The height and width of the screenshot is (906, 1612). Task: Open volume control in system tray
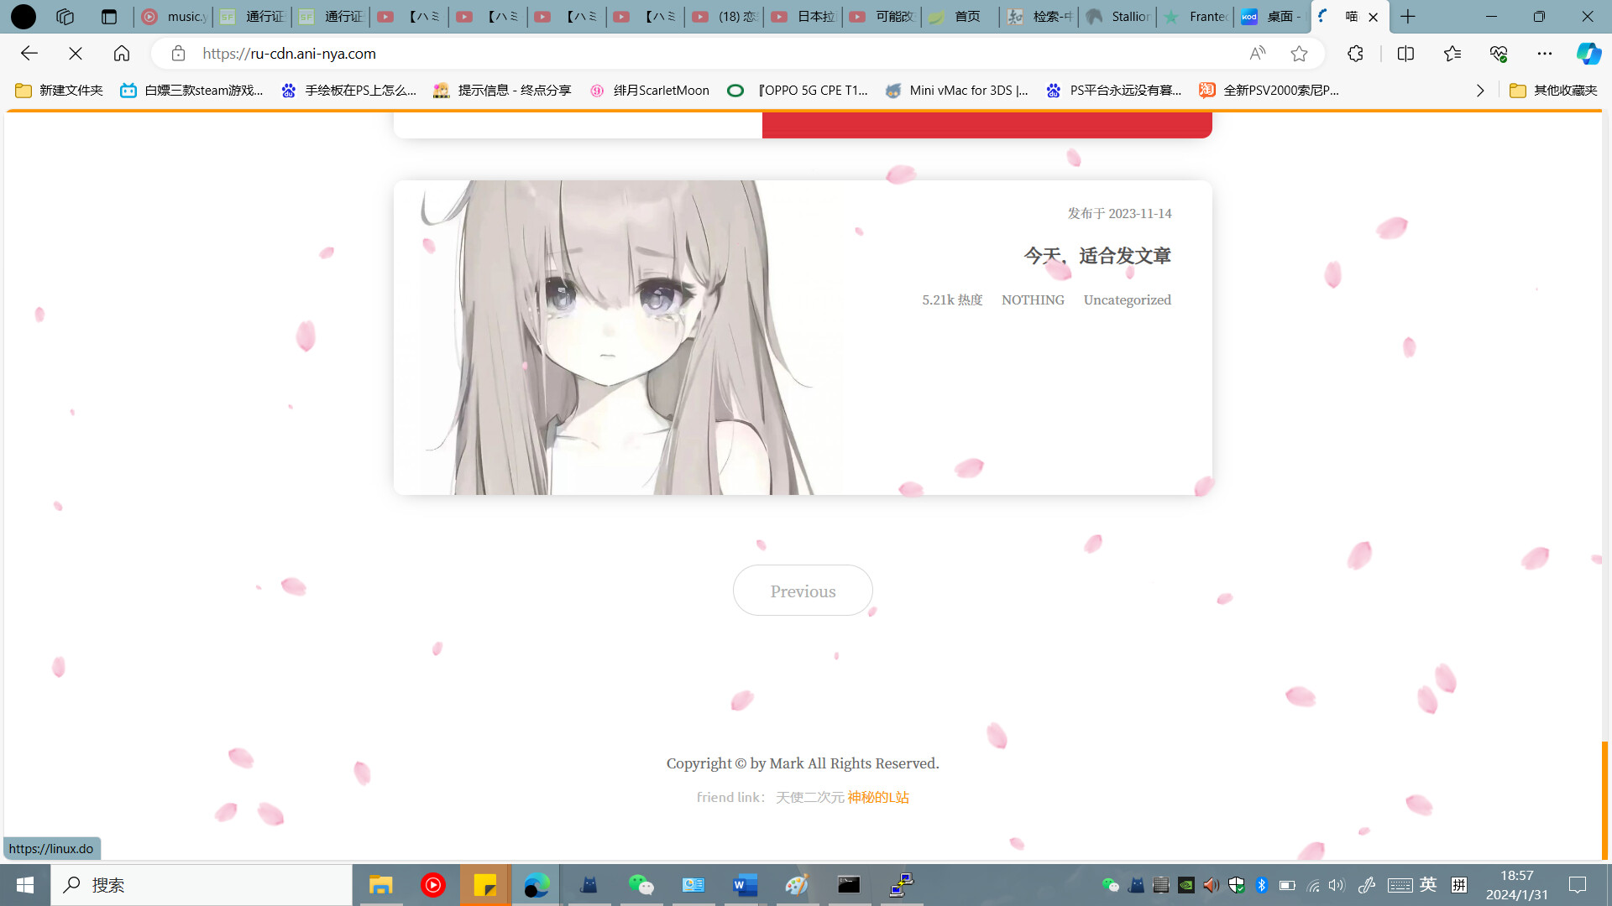1336,885
